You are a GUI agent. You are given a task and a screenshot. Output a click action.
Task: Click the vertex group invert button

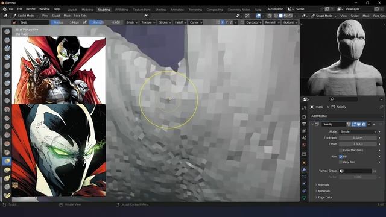pos(375,171)
